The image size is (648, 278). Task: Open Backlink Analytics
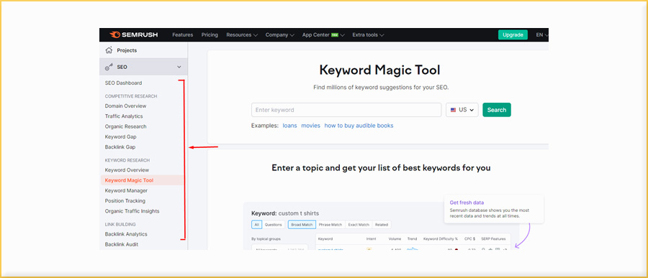[126, 234]
